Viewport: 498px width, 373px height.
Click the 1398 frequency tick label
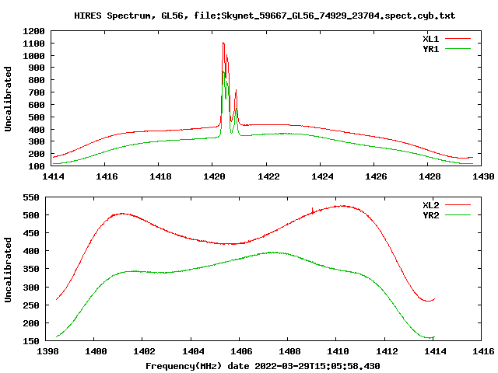click(x=47, y=351)
